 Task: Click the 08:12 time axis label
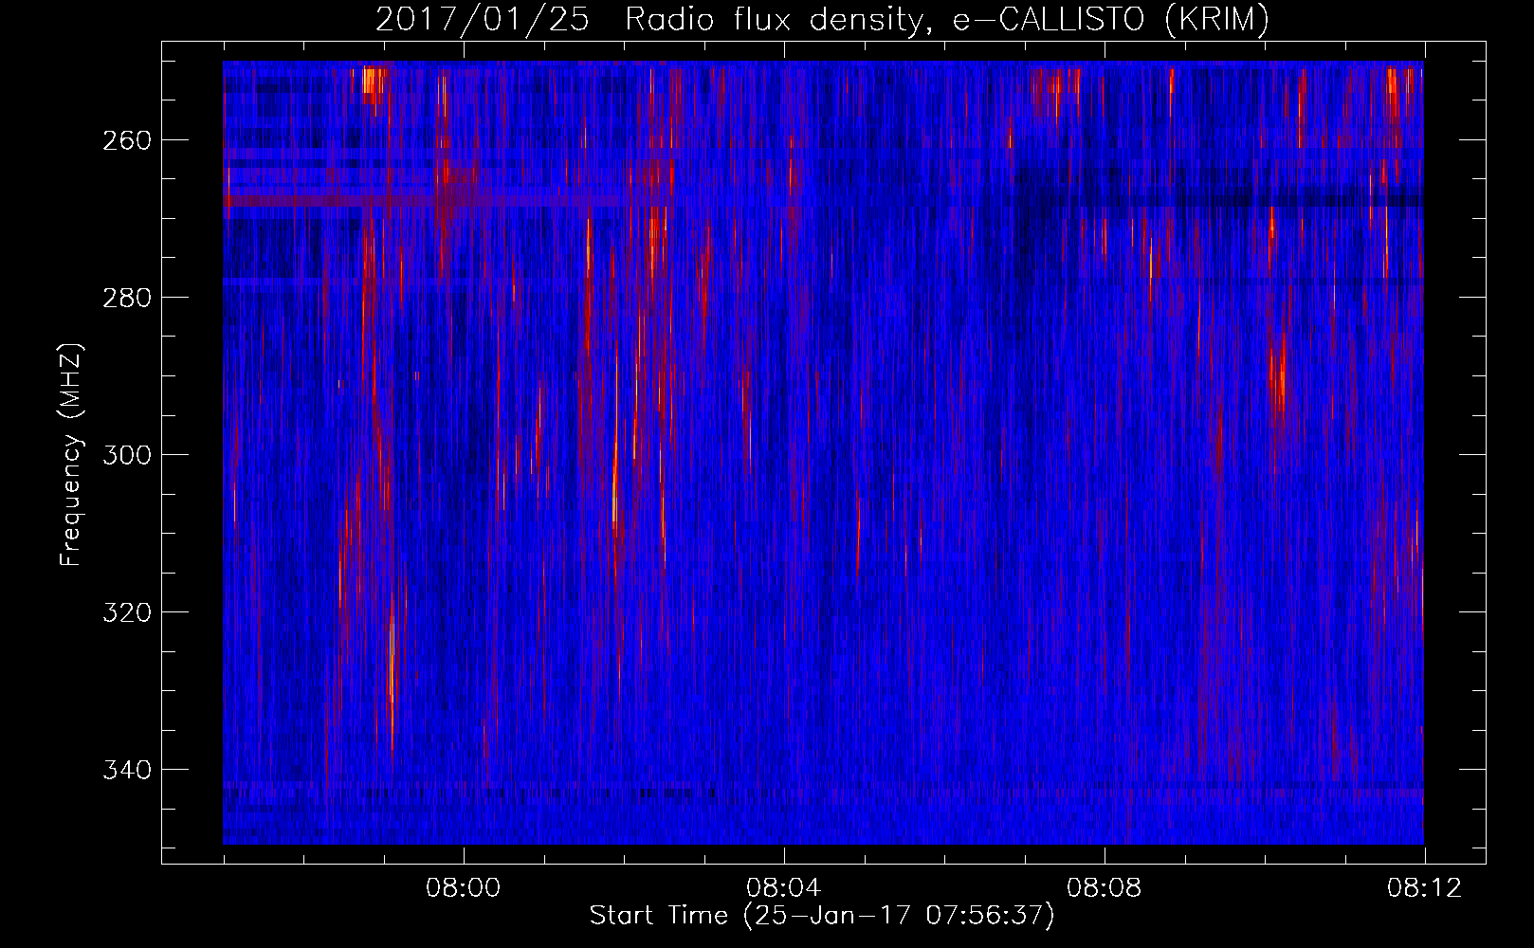[1424, 888]
